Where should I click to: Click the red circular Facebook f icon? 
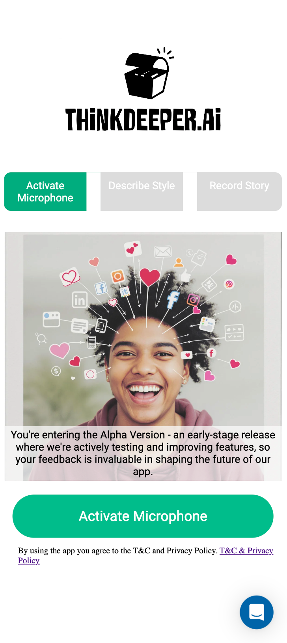click(211, 353)
